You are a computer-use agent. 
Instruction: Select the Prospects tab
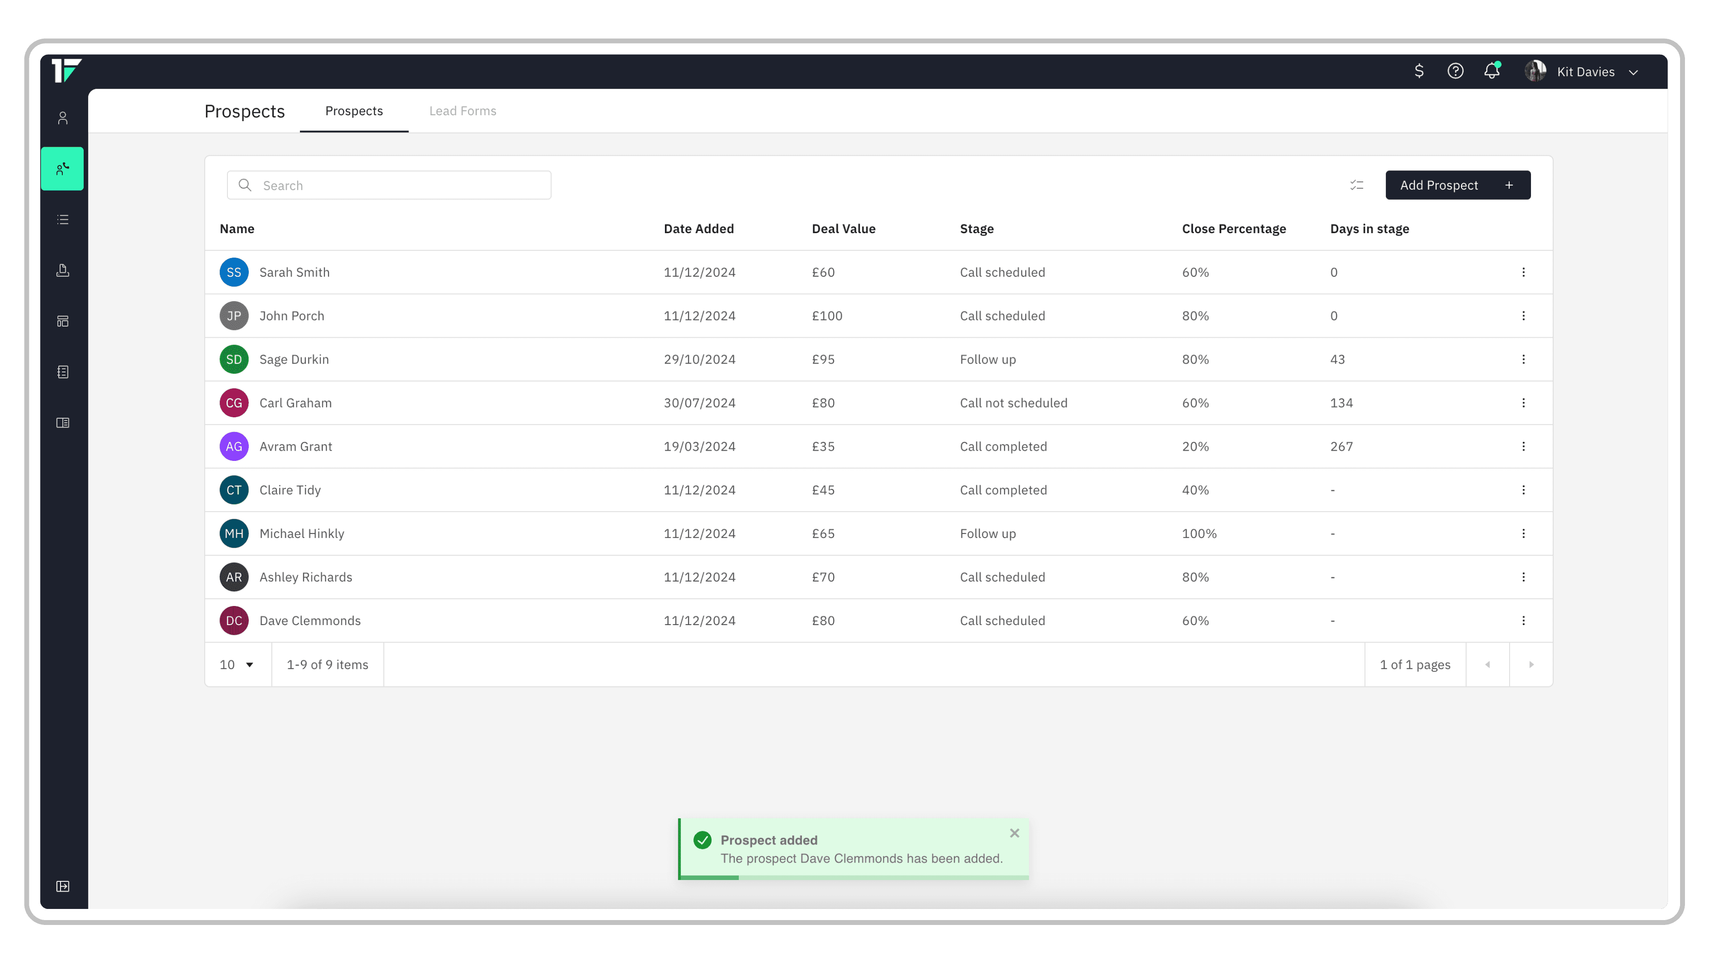[353, 110]
